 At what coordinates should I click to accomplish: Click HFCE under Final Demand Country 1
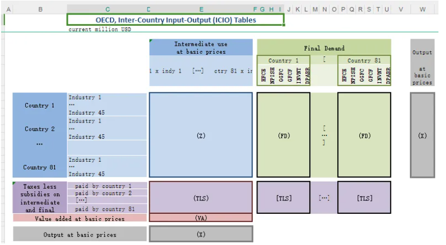point(263,75)
